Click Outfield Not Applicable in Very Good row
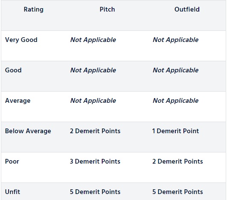 [x=176, y=40]
